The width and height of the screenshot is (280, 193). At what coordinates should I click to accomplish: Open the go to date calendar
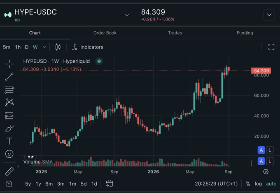pos(109,184)
